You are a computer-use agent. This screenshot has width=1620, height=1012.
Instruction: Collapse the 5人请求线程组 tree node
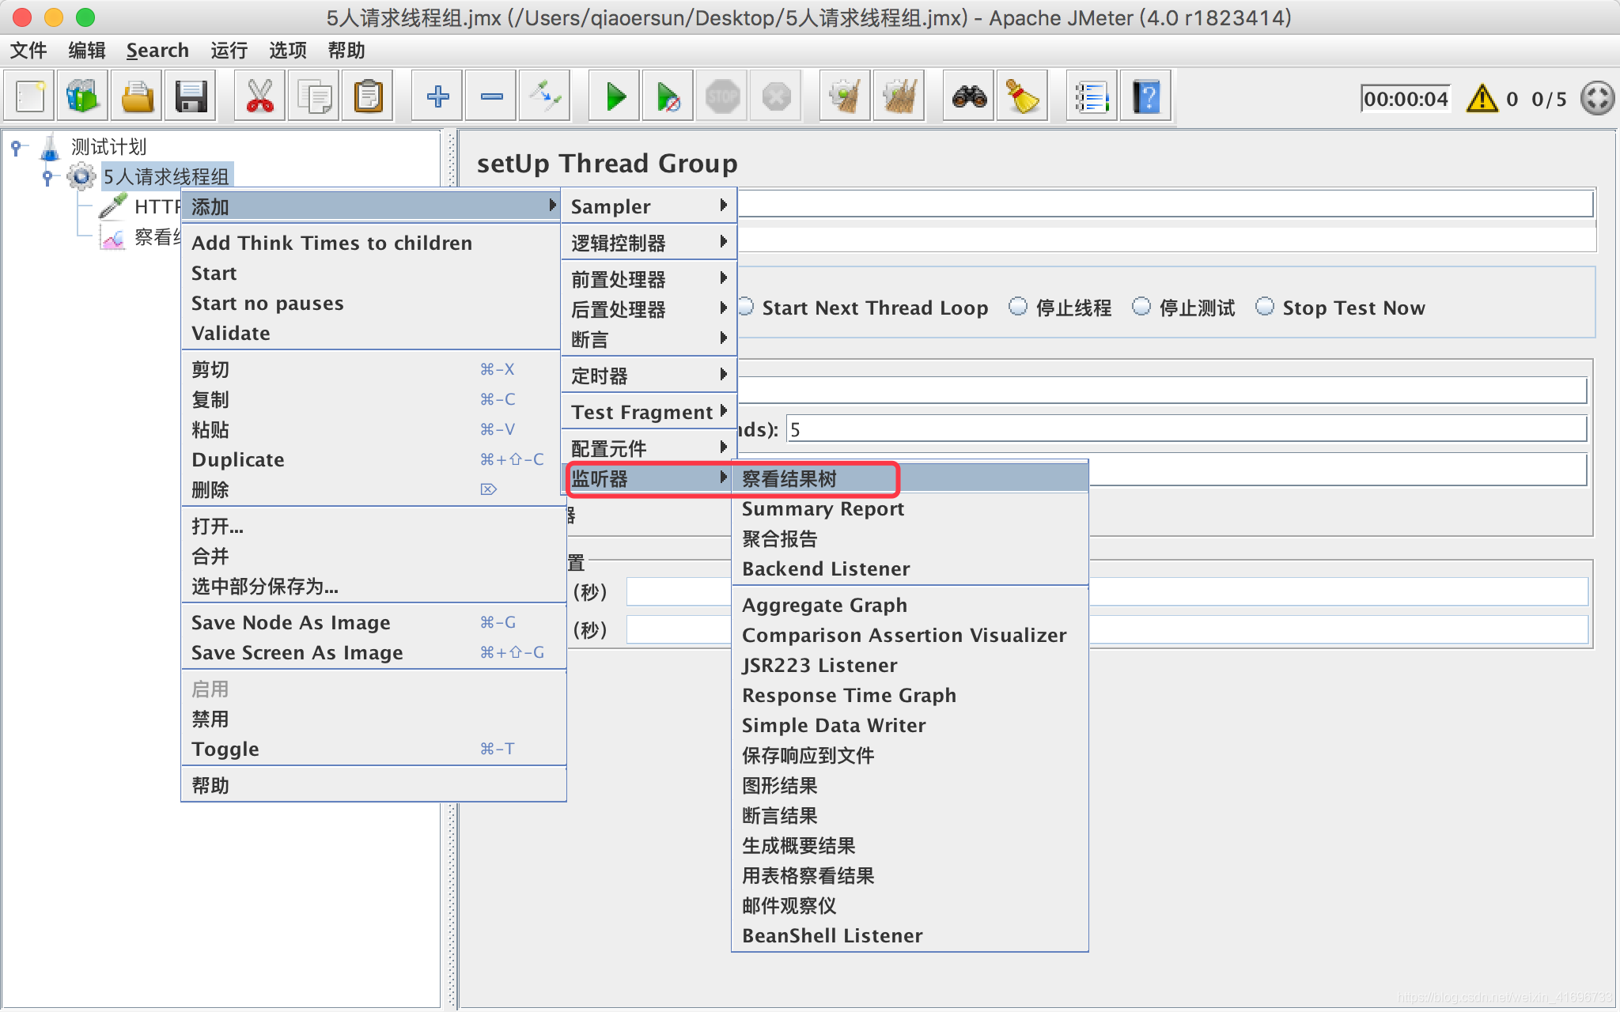tap(47, 177)
